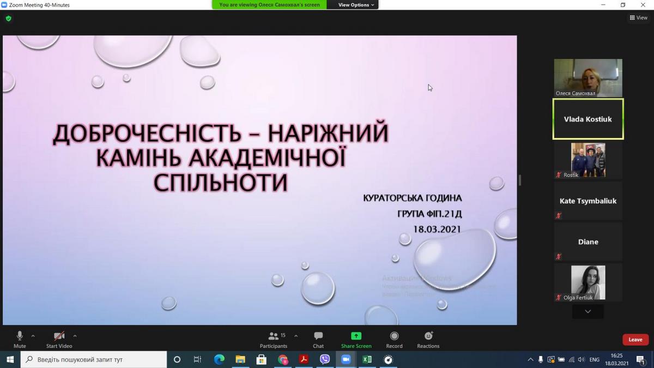This screenshot has width=654, height=368.
Task: Start recording with Record button
Action: 394,339
